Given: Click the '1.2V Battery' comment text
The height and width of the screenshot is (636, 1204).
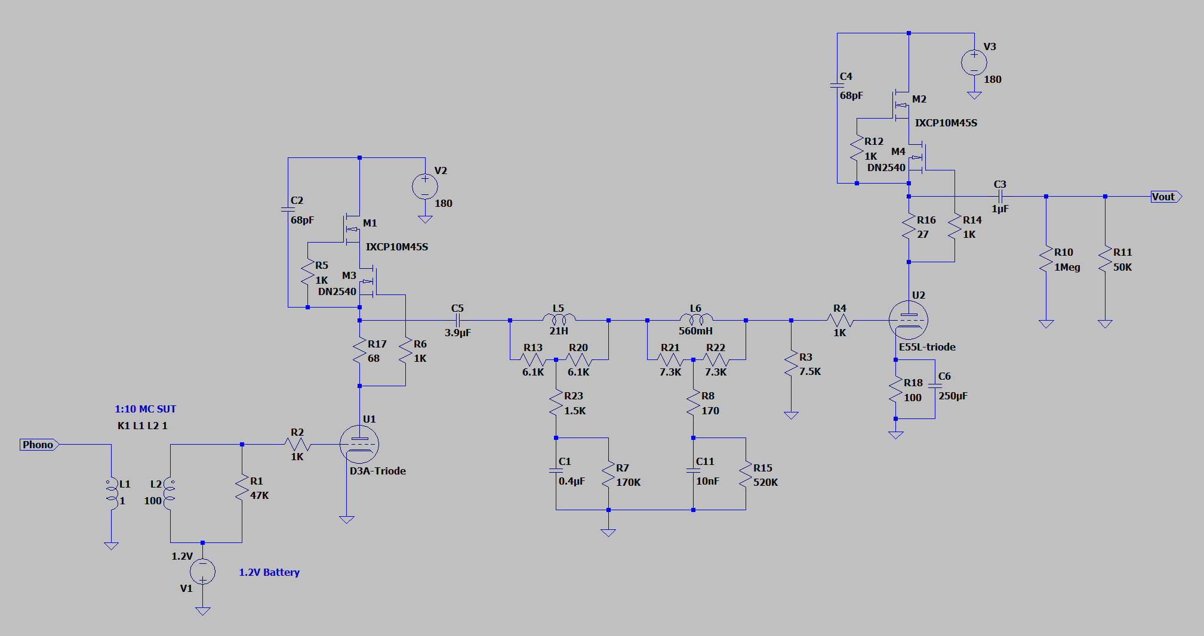Looking at the screenshot, I should pyautogui.click(x=269, y=572).
